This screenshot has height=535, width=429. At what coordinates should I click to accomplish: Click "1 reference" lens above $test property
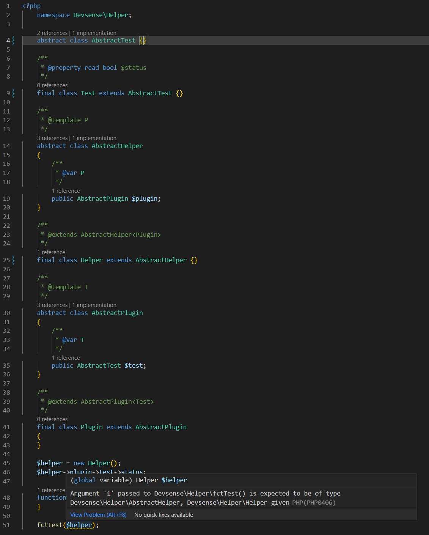66,358
